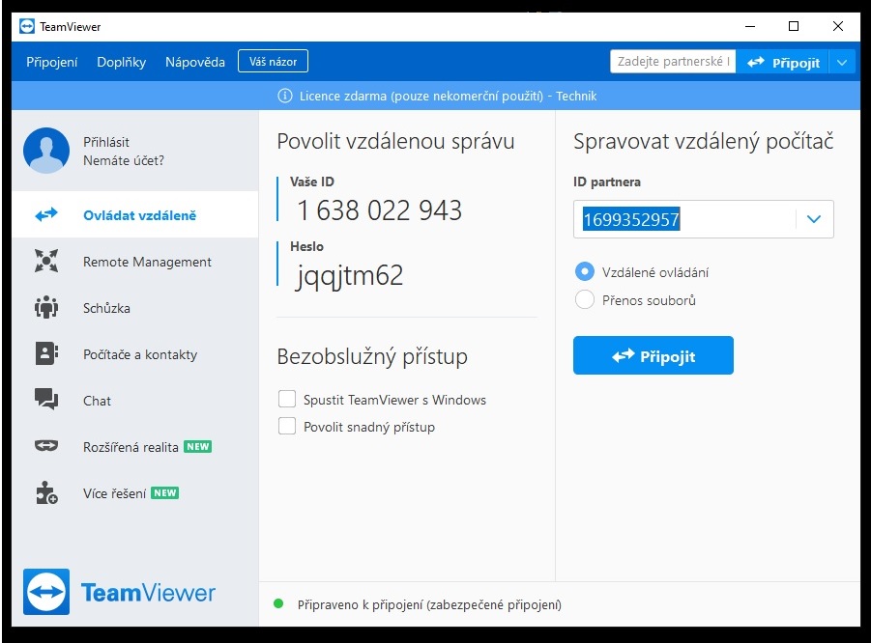Image resolution: width=871 pixels, height=643 pixels.
Task: Open the Schůzka section
Action: pos(135,307)
